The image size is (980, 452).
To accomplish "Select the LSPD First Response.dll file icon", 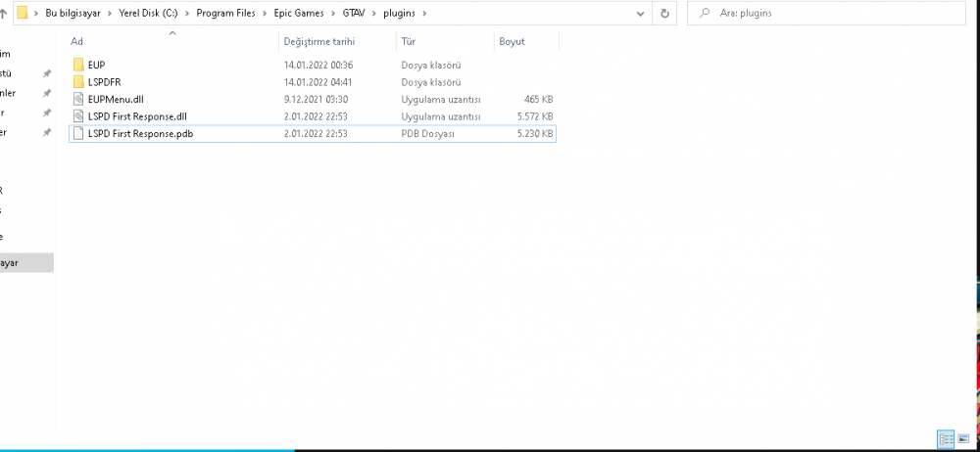I will (x=78, y=116).
